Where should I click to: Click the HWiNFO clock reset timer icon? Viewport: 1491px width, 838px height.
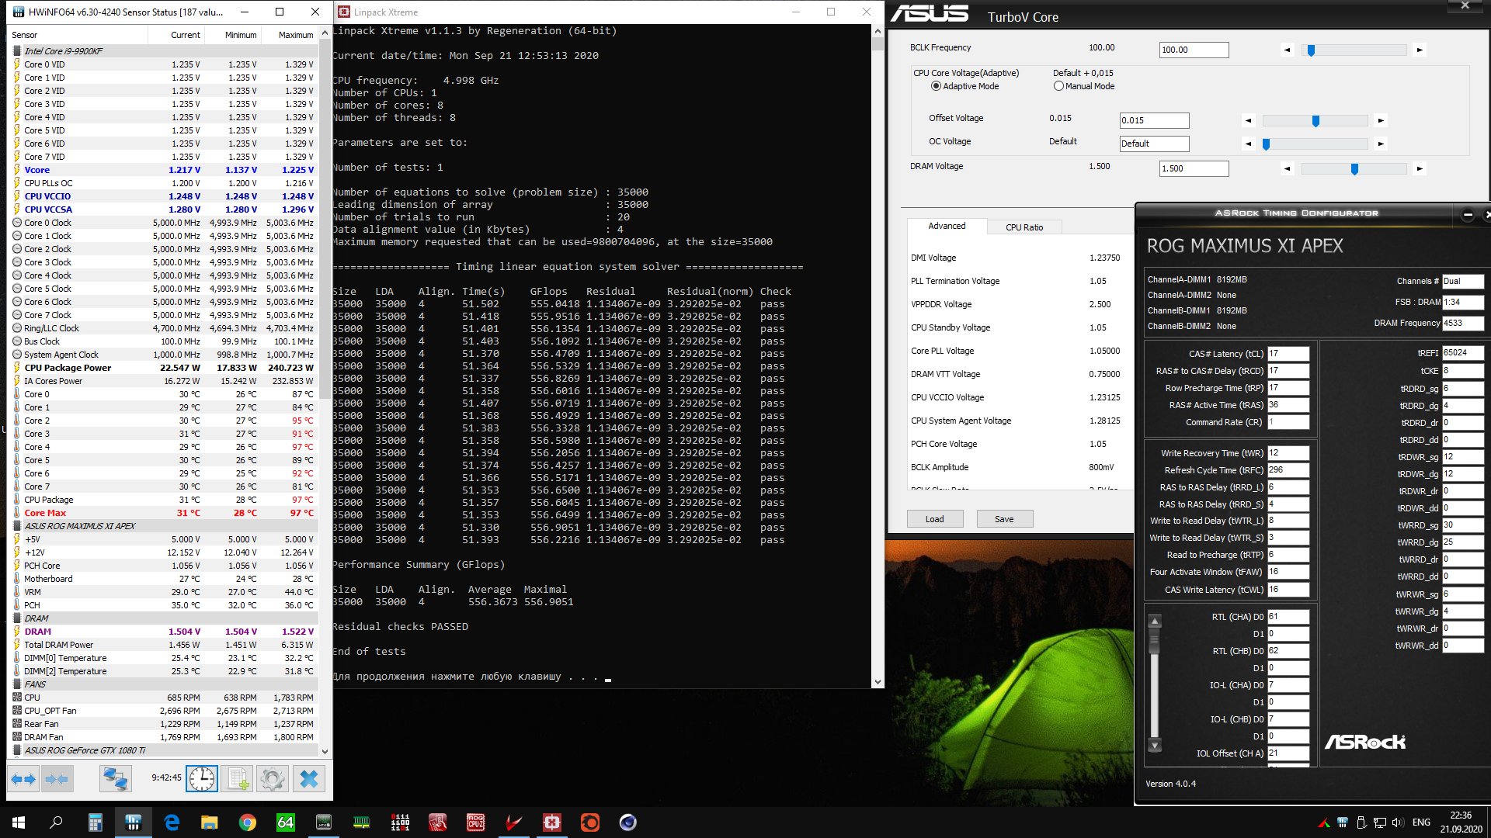pos(202,778)
